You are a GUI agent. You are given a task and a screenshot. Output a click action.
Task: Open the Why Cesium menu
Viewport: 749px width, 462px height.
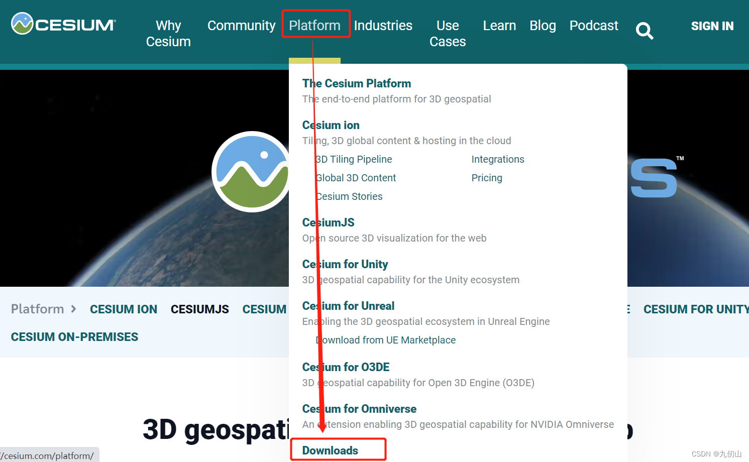pyautogui.click(x=168, y=33)
